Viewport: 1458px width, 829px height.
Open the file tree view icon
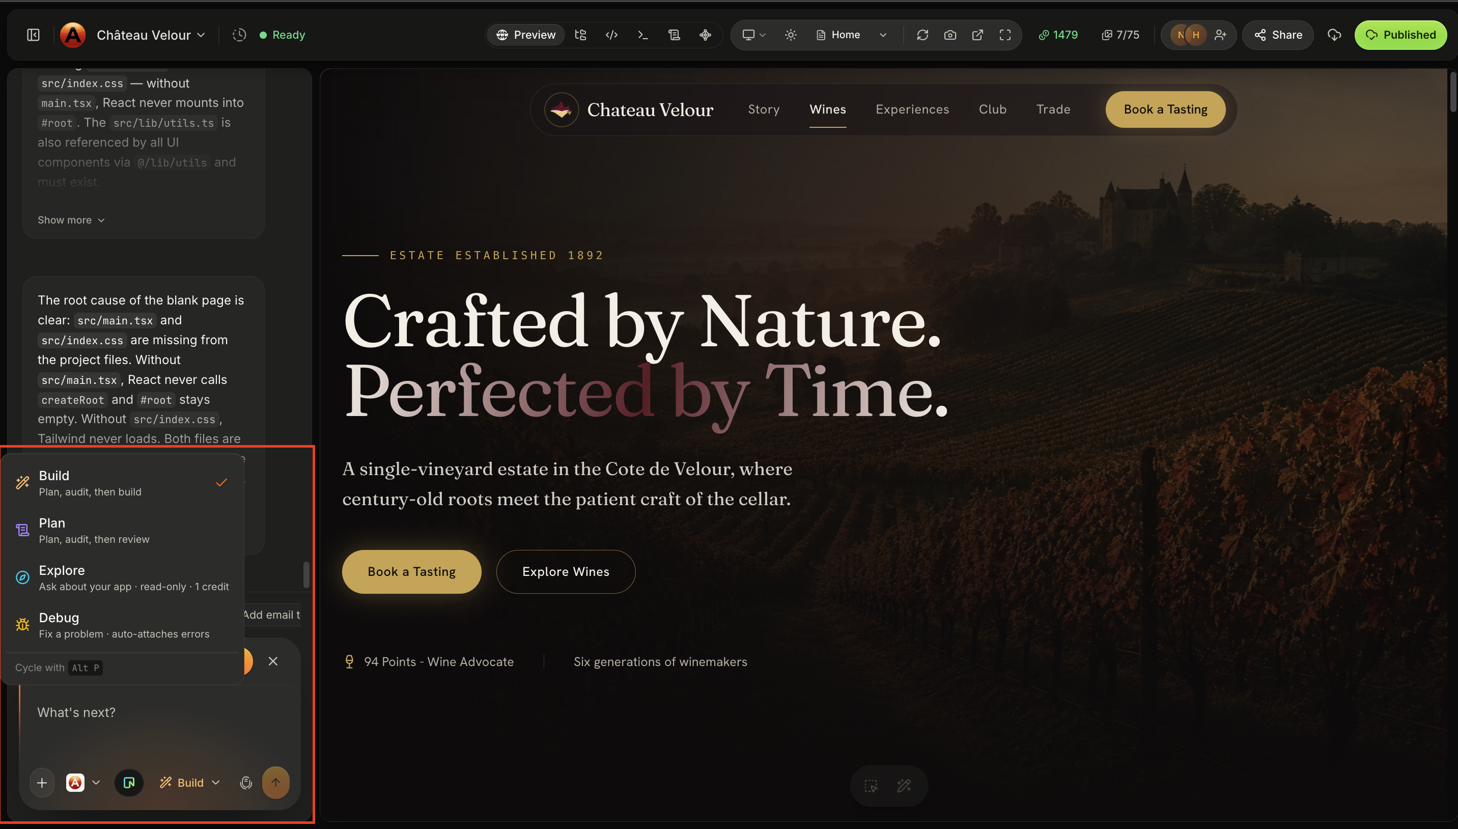pos(580,35)
